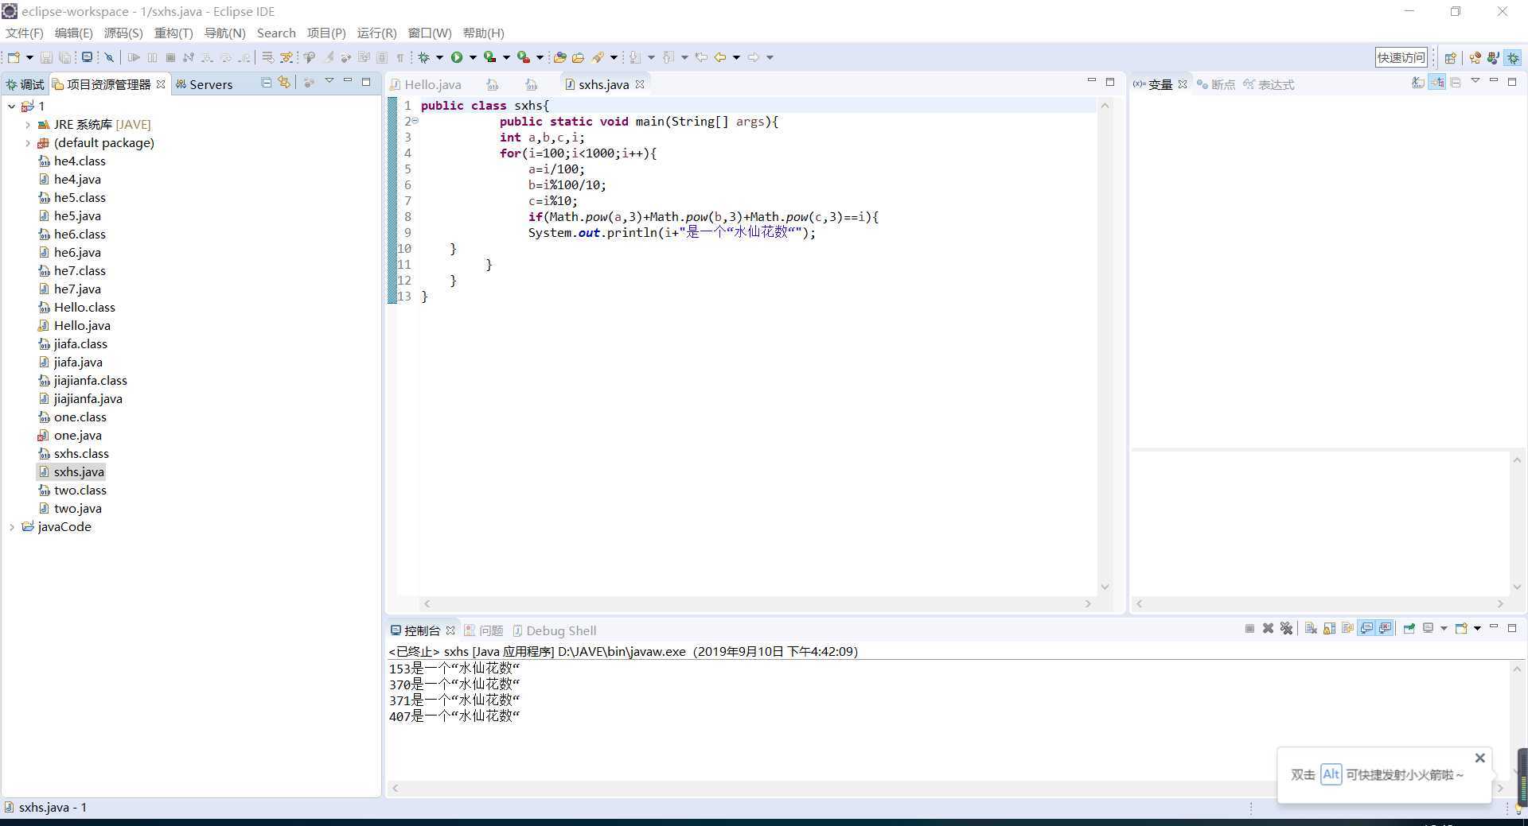
Task: Switch to the Java EE perspective icon
Action: tap(1475, 57)
